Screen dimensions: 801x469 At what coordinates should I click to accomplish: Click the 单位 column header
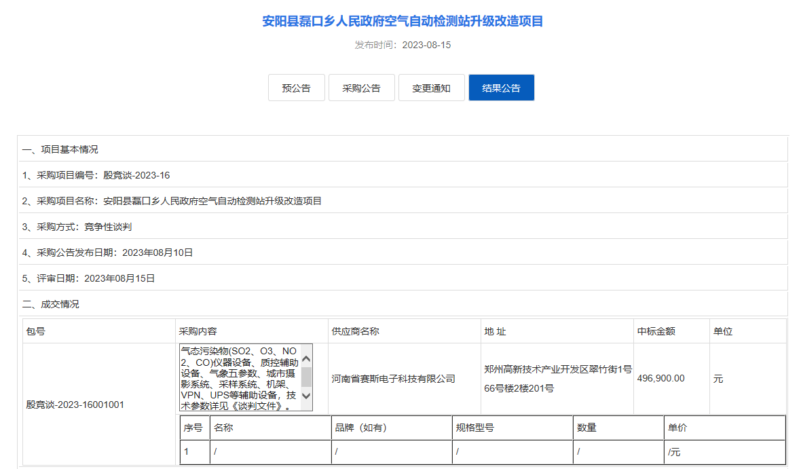(x=748, y=331)
